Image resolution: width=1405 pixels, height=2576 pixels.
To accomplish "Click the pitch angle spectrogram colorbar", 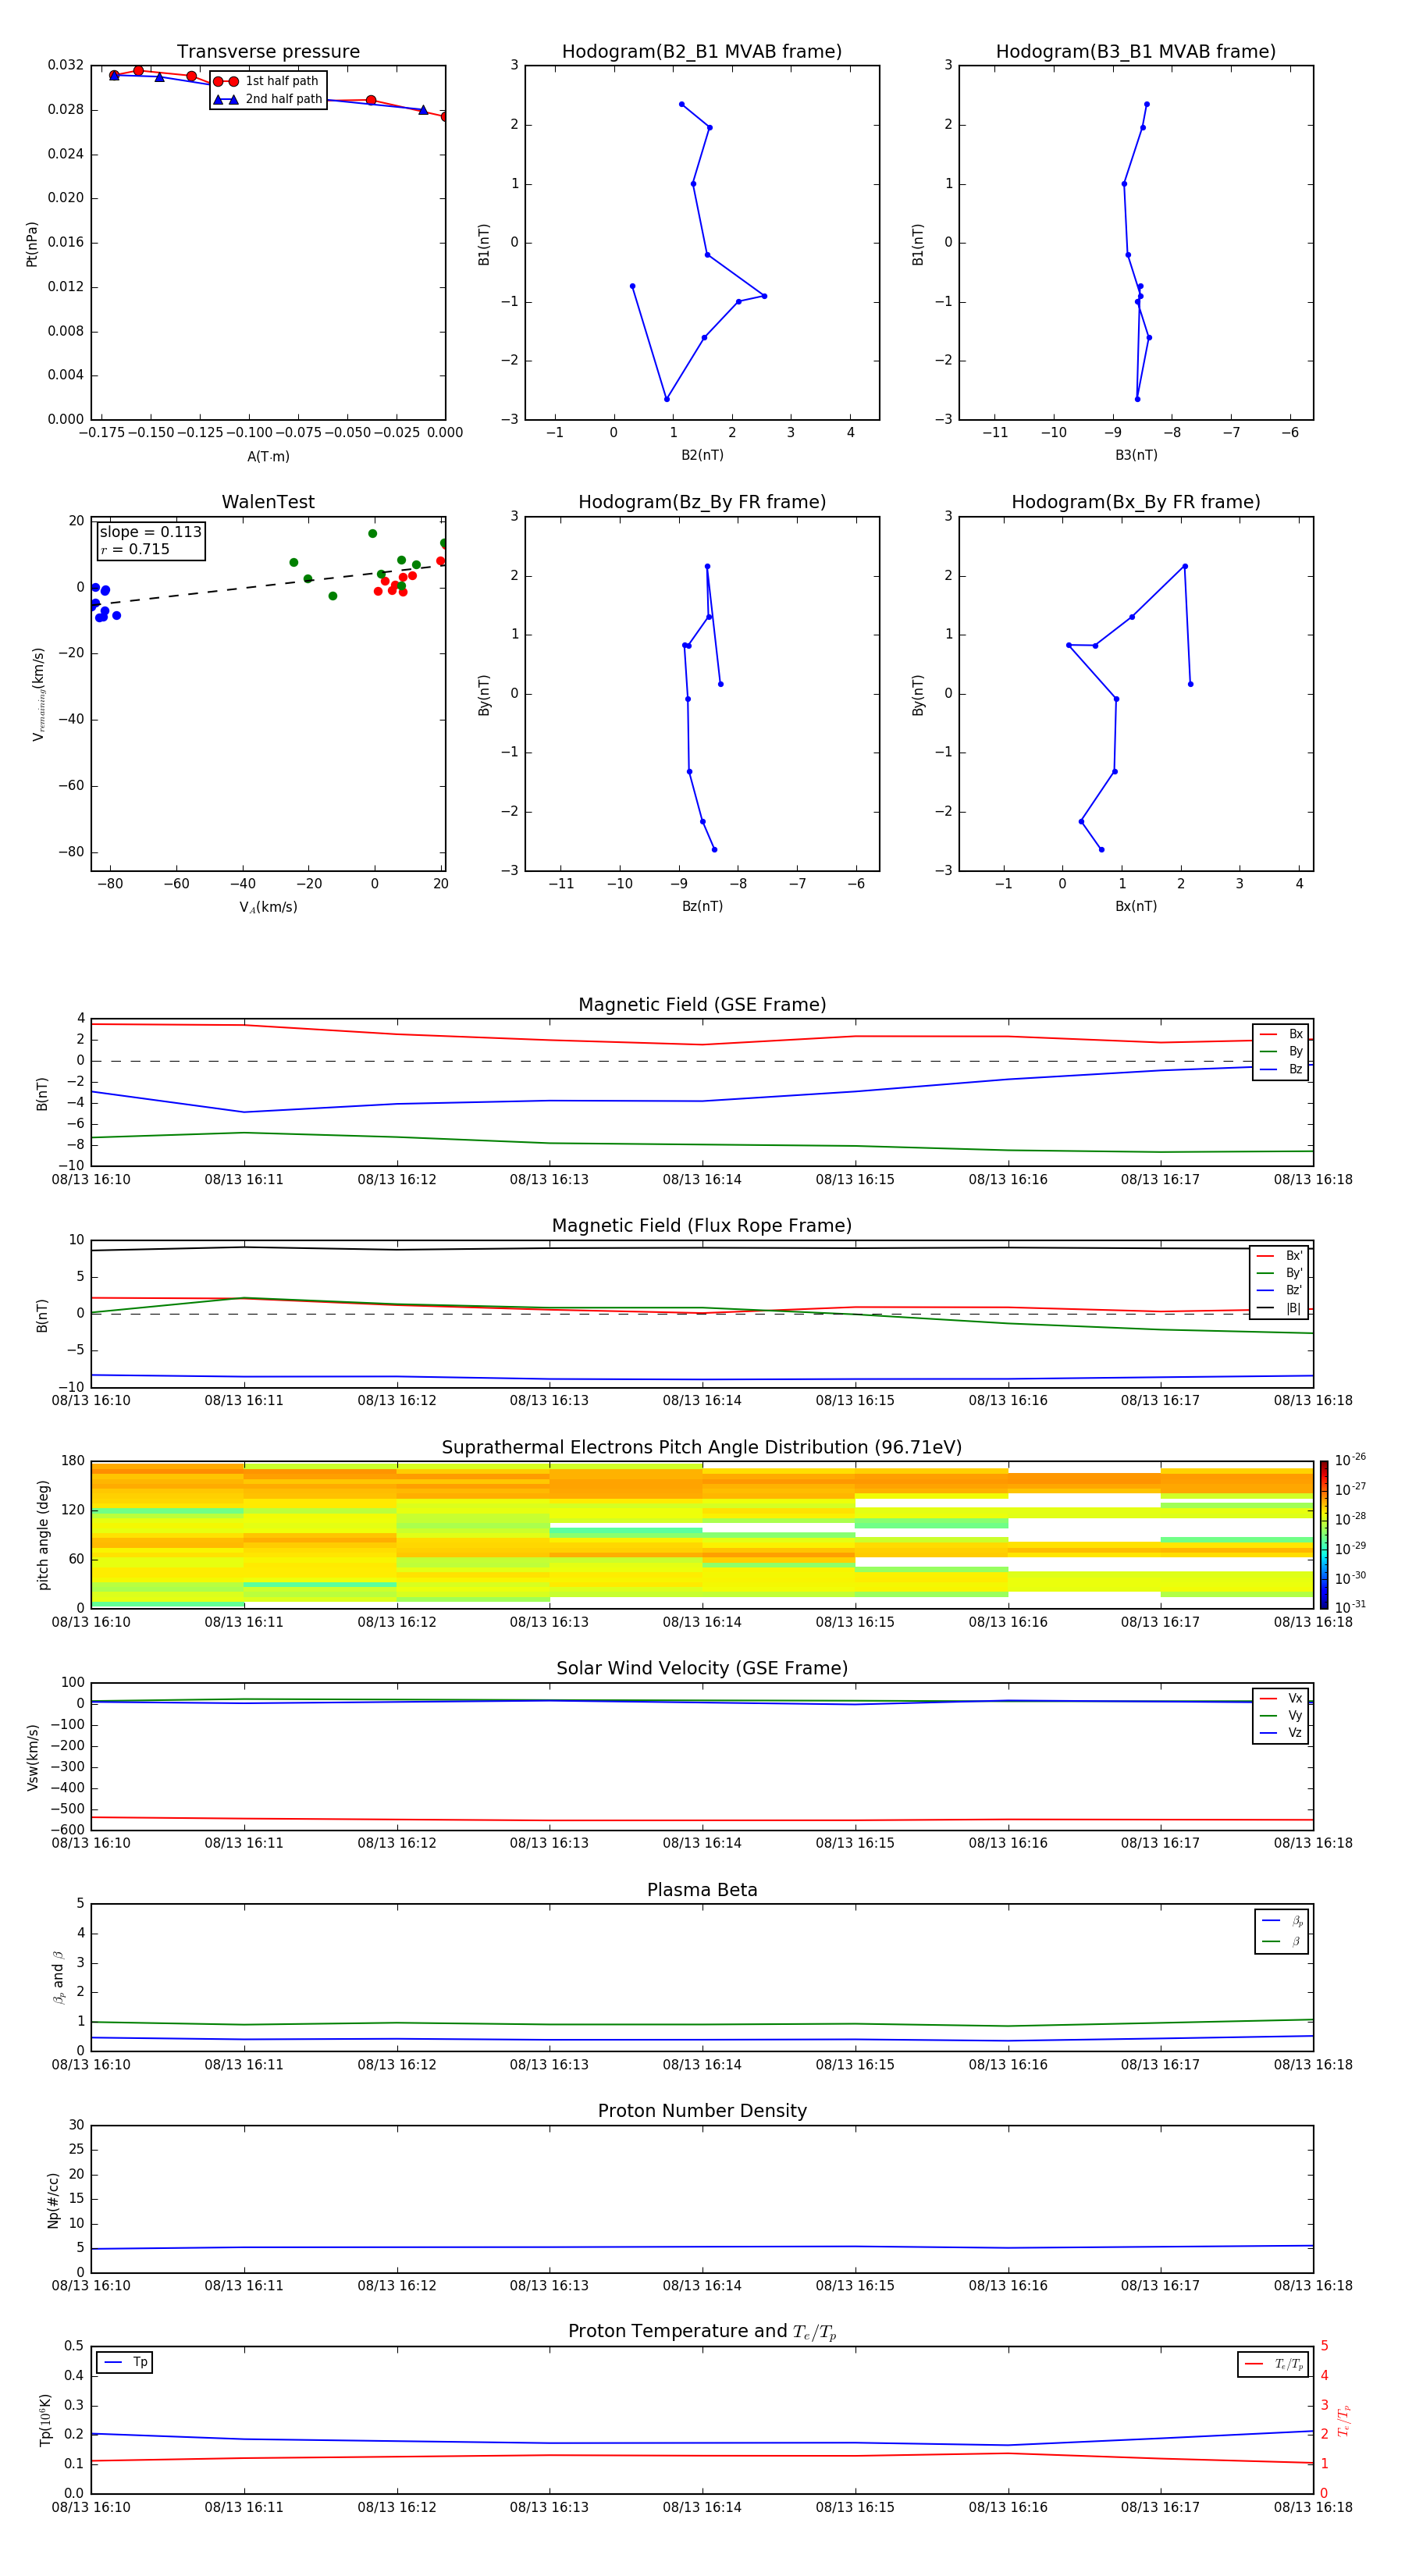I will (1324, 1535).
